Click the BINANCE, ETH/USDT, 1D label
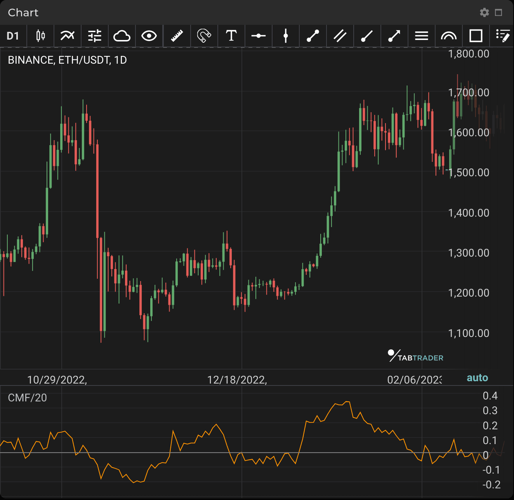This screenshot has height=500, width=514. point(67,60)
